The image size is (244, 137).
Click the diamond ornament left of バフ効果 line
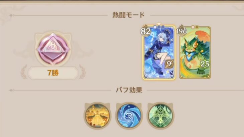(x=11, y=90)
